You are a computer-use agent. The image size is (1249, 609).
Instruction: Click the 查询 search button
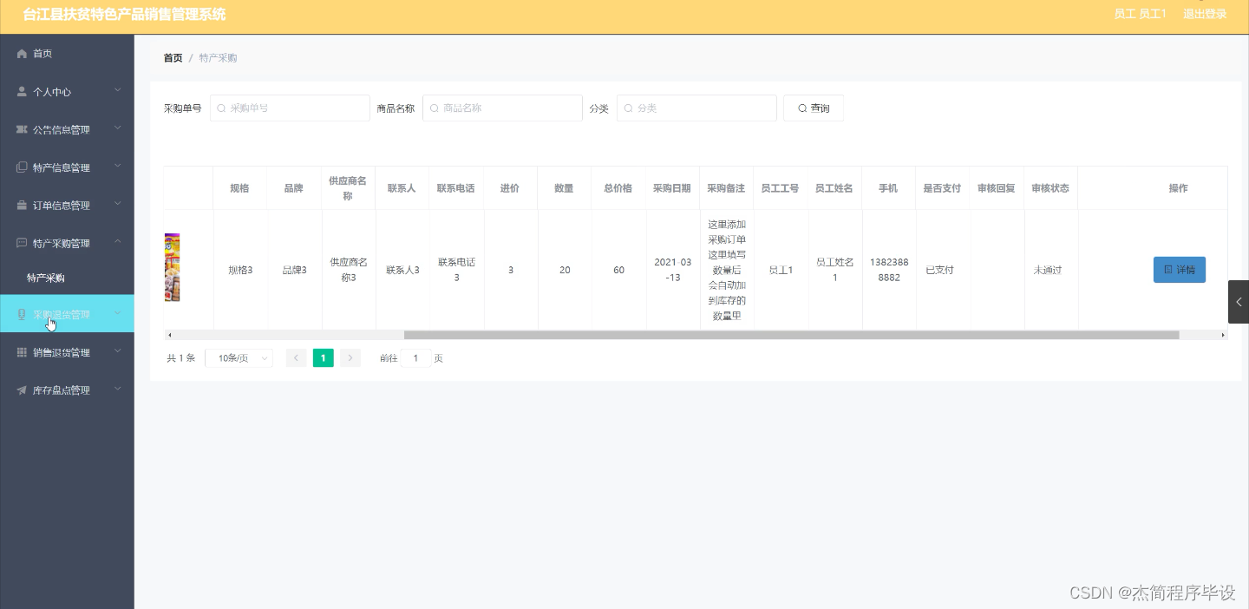814,108
